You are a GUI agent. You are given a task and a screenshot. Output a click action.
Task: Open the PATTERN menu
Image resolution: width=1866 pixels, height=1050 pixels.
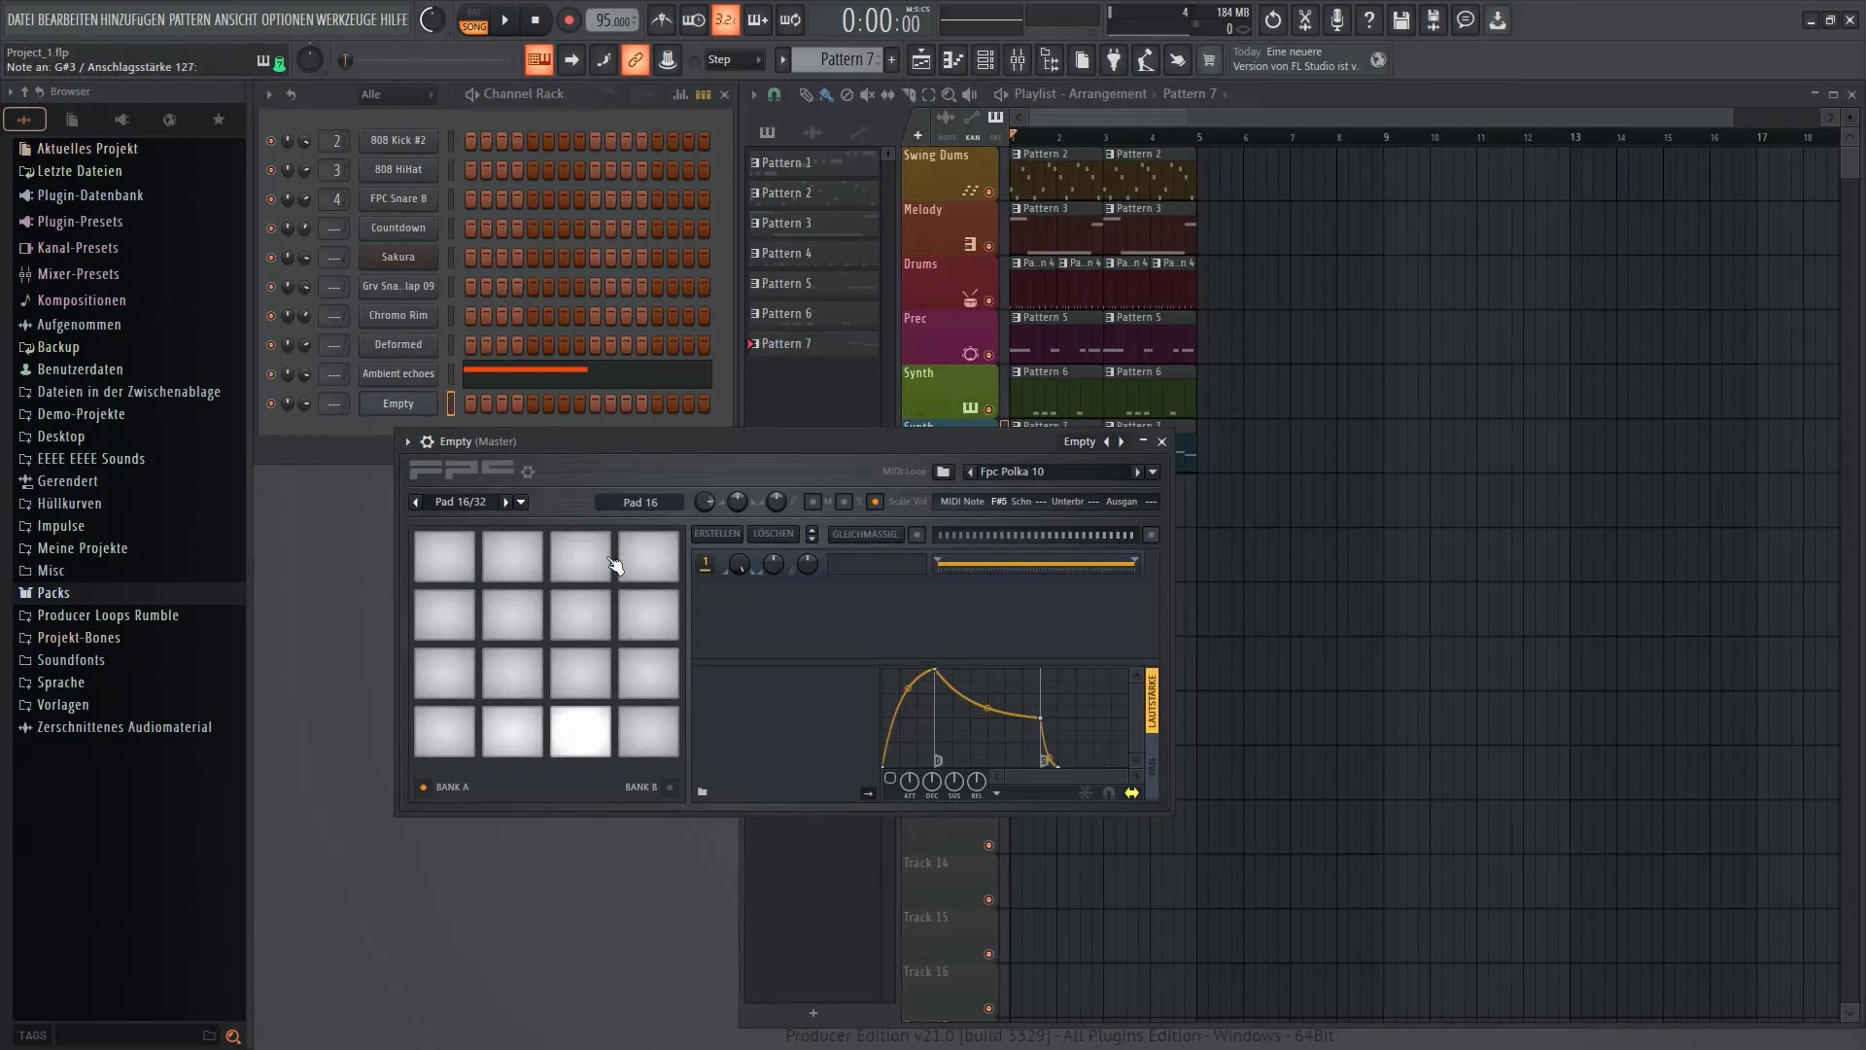[x=190, y=19]
